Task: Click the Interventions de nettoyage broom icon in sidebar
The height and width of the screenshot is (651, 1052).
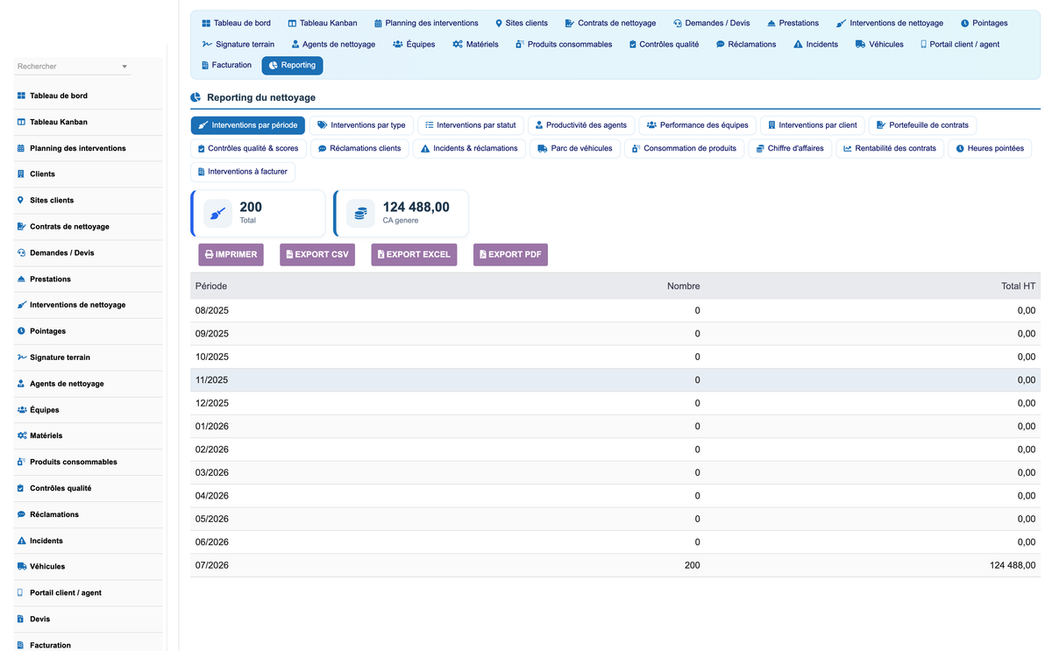Action: click(21, 305)
